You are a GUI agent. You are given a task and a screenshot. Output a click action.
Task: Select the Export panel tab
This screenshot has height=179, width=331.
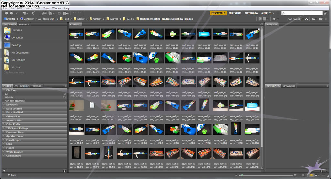37,86
